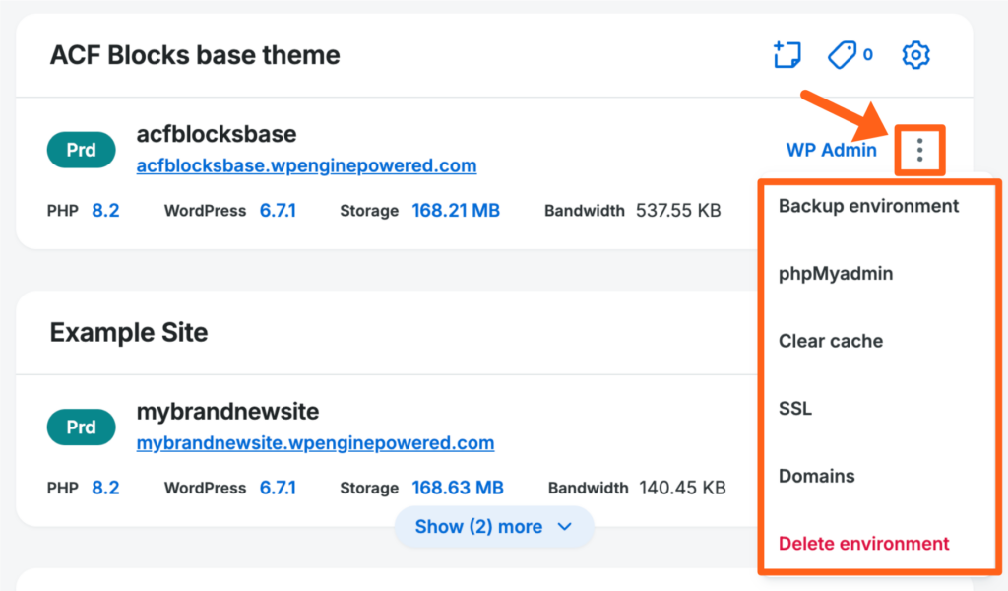1008x591 pixels.
Task: Open ACF Blocks base theme settings gear
Action: (x=915, y=55)
